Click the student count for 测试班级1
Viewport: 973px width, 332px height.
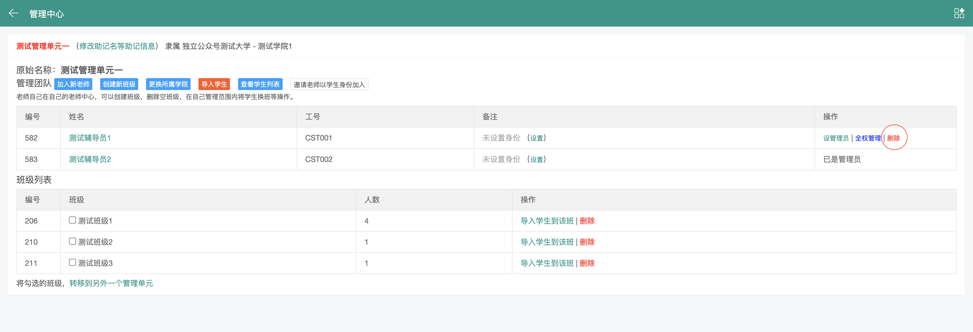[x=367, y=221]
